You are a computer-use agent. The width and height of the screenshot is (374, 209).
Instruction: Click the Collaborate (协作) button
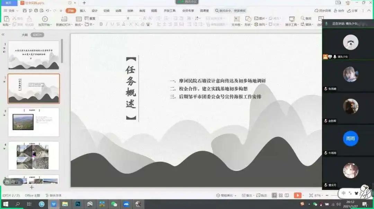pyautogui.click(x=339, y=11)
